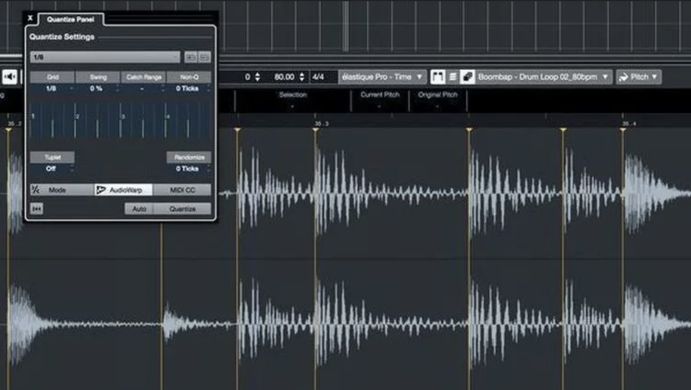Change the Tuplet Off value

click(52, 169)
